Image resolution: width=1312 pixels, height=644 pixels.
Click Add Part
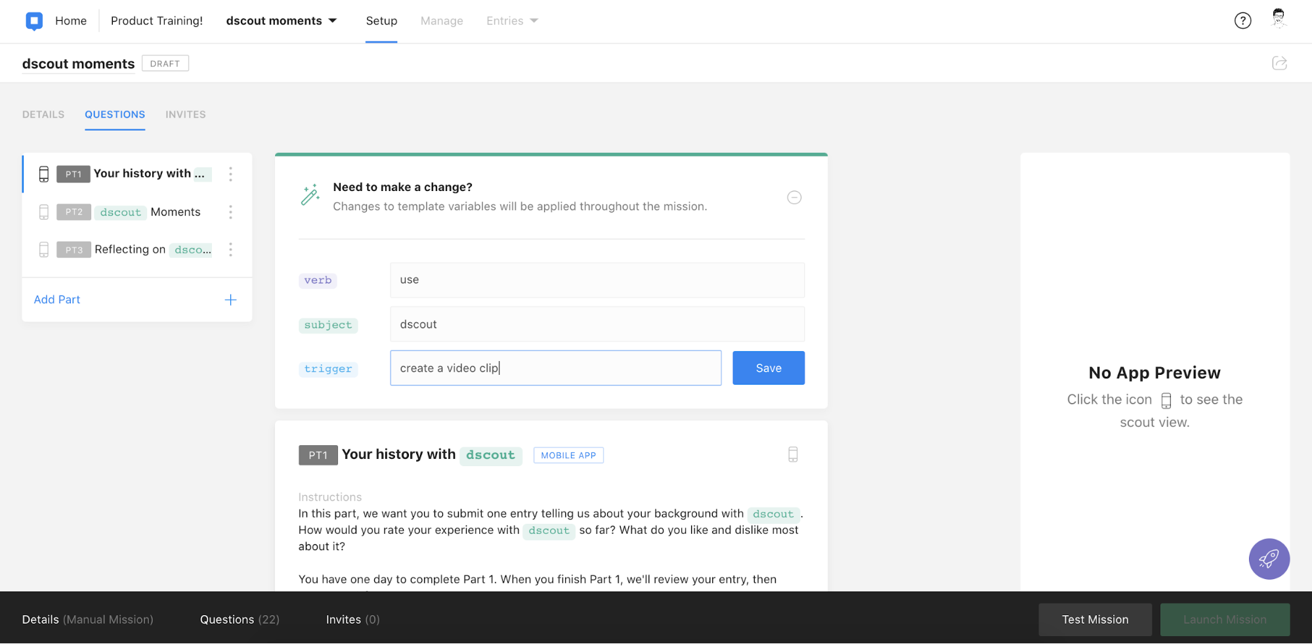[57, 299]
